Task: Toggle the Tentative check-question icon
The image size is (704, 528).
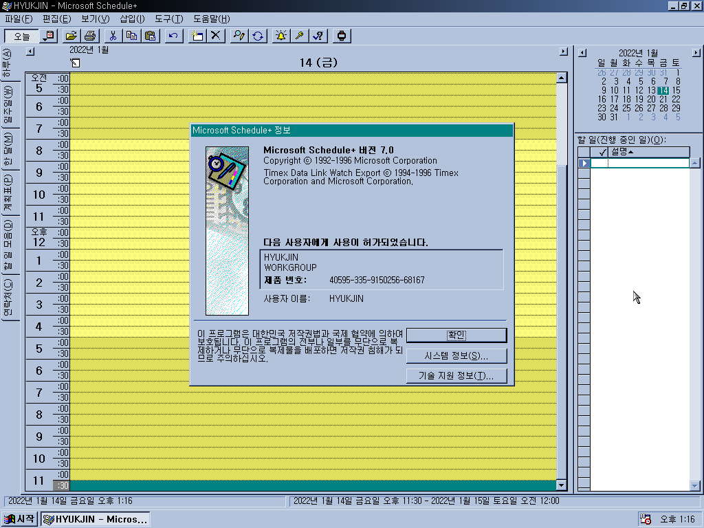Action: tap(318, 36)
